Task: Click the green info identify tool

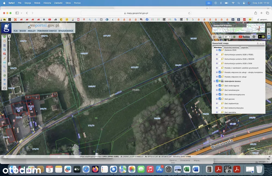Action: (x=5, y=37)
